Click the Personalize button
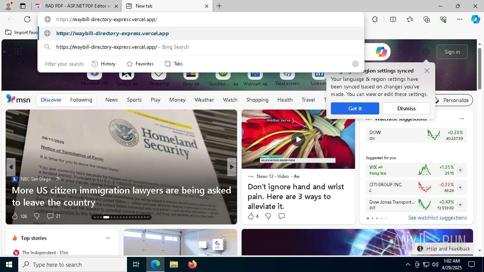Viewport: 484px width, 272px height. pyautogui.click(x=452, y=100)
